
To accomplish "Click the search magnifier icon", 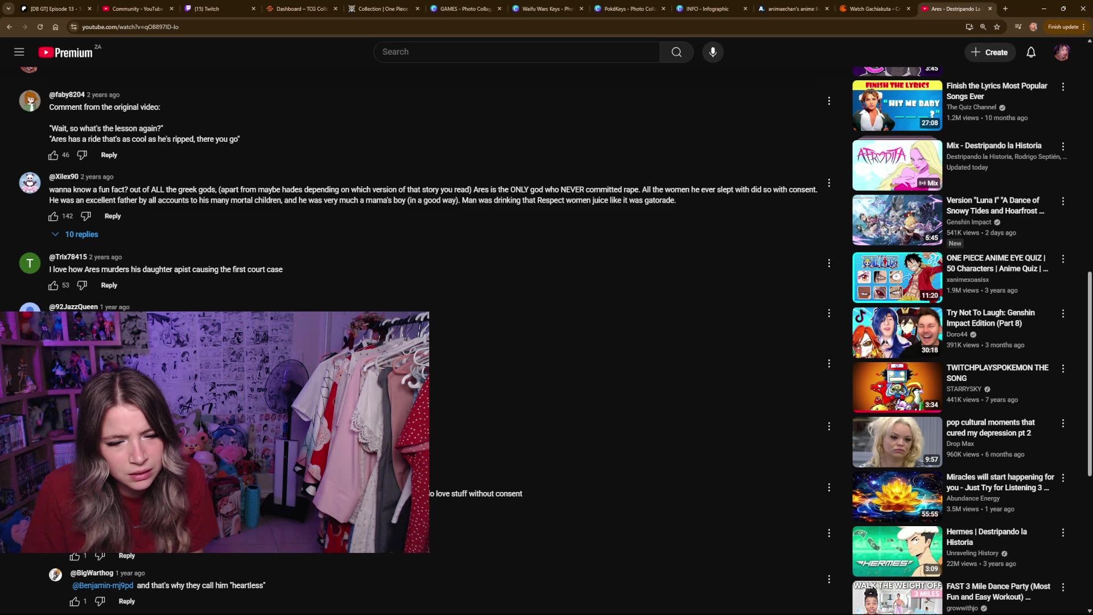I will pos(676,52).
